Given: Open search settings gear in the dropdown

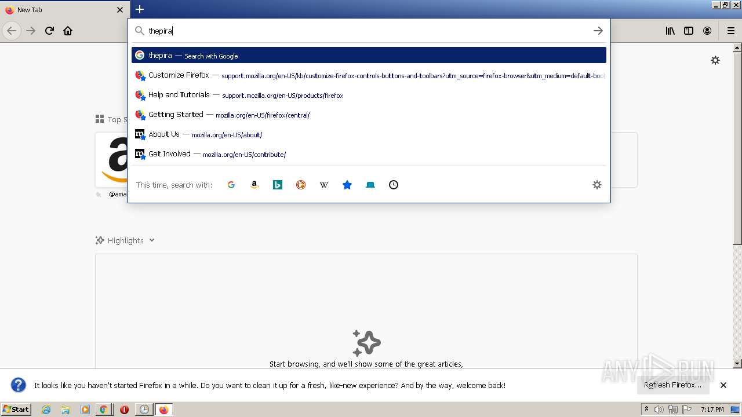Looking at the screenshot, I should click(x=597, y=185).
